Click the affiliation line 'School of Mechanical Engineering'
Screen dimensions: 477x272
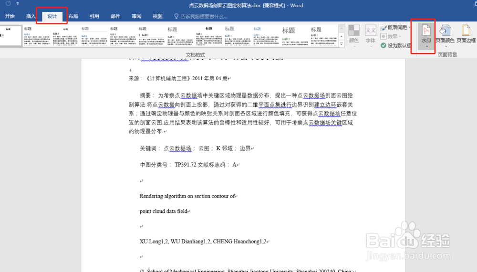point(247,270)
